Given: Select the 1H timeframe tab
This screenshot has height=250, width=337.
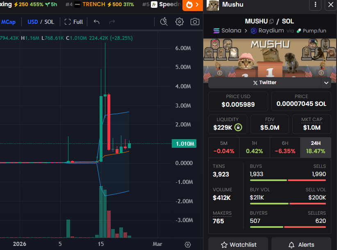Looking at the screenshot, I should click(x=254, y=148).
